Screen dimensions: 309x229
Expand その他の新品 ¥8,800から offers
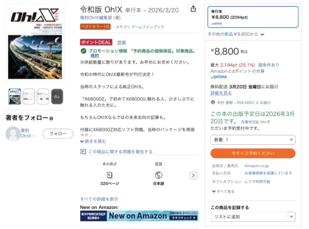click(236, 34)
